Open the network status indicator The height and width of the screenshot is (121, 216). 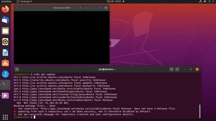pos(200,1)
